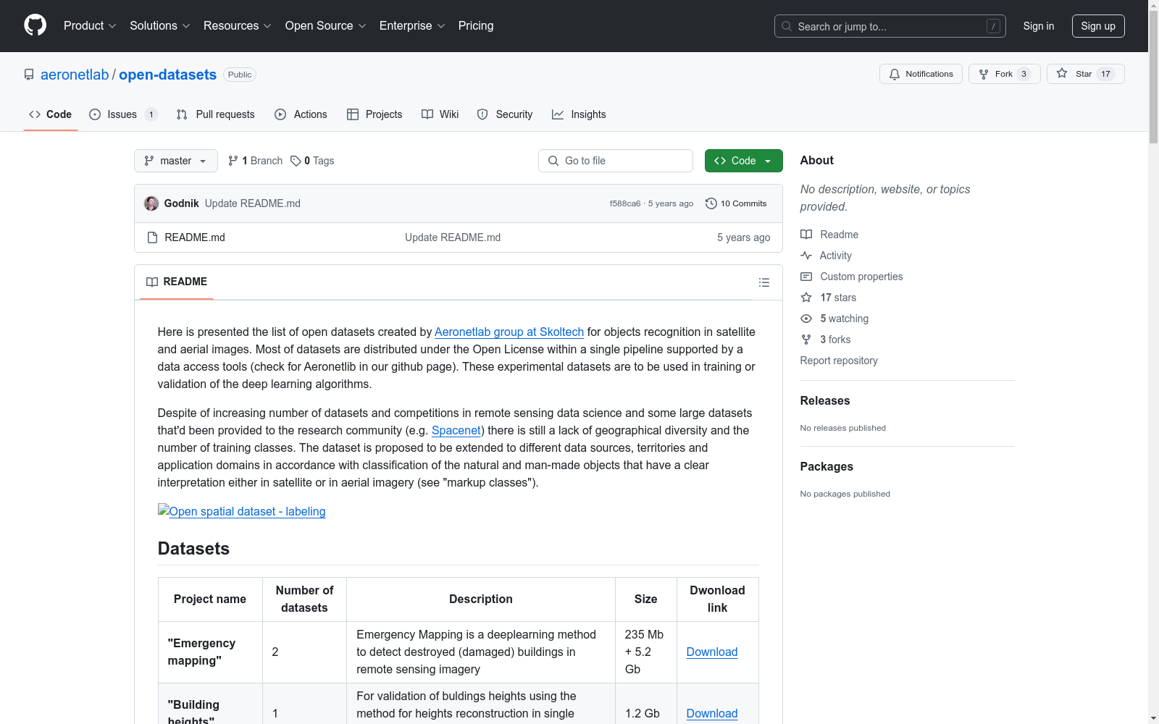Expand the Product menu

point(90,26)
